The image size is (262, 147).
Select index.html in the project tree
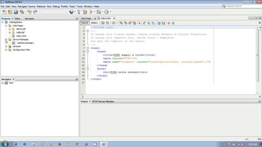(x=21, y=36)
